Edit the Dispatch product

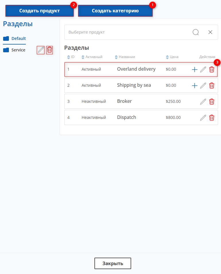pos(203,118)
